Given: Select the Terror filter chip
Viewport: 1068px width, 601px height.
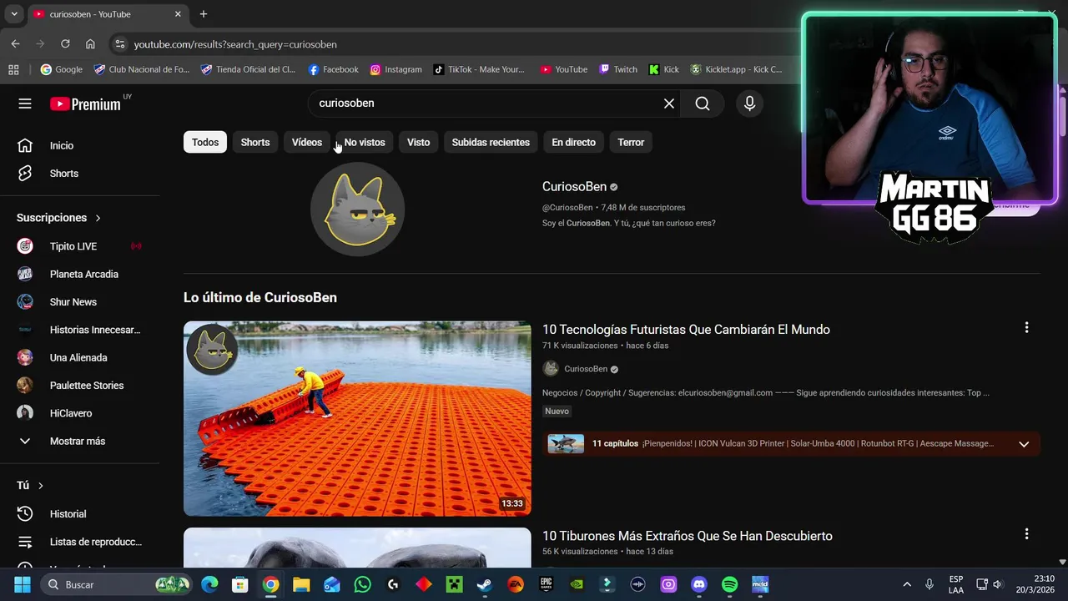Looking at the screenshot, I should 631,142.
